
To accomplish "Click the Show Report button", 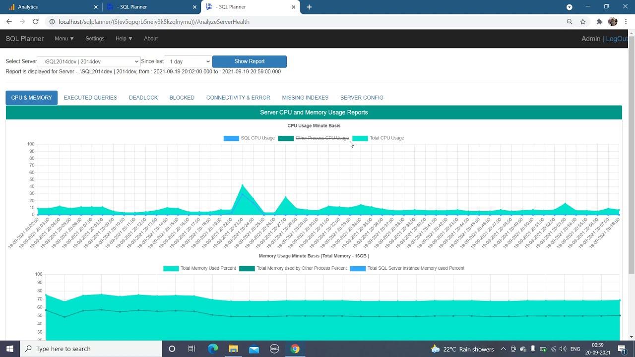I will 250,61.
